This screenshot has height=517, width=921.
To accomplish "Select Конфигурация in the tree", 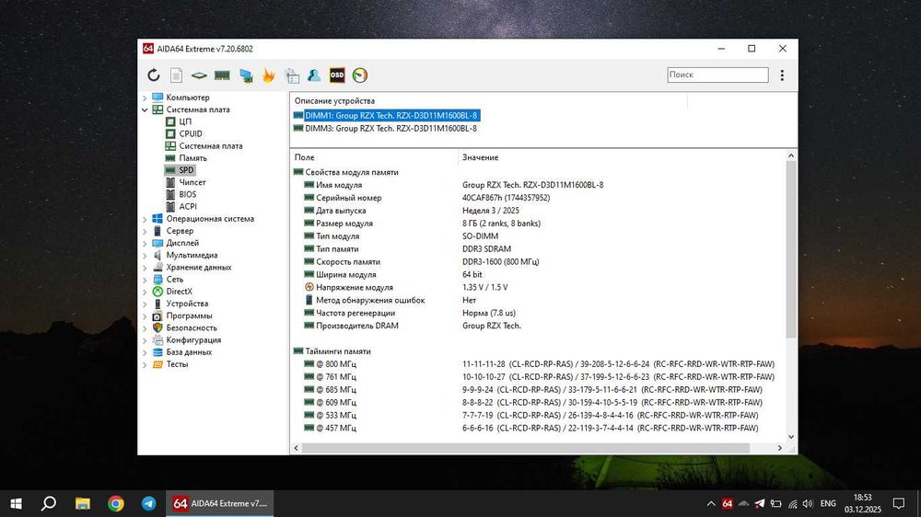I will pos(193,339).
